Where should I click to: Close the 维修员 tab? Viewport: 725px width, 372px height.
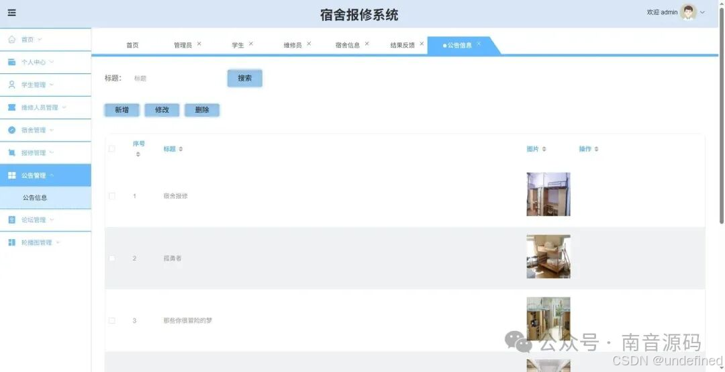[308, 44]
